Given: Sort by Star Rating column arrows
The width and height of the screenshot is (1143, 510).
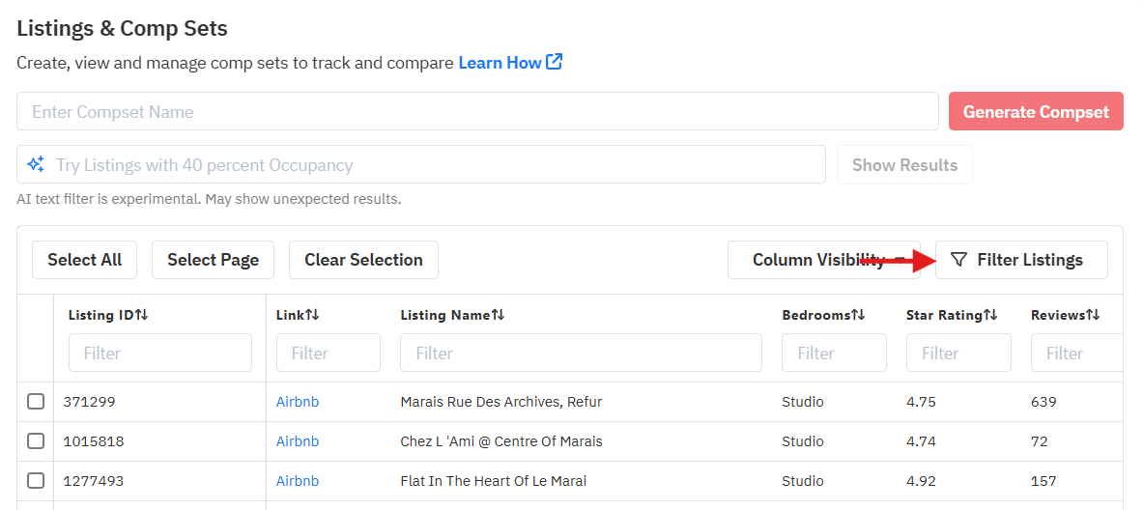Looking at the screenshot, I should point(990,315).
